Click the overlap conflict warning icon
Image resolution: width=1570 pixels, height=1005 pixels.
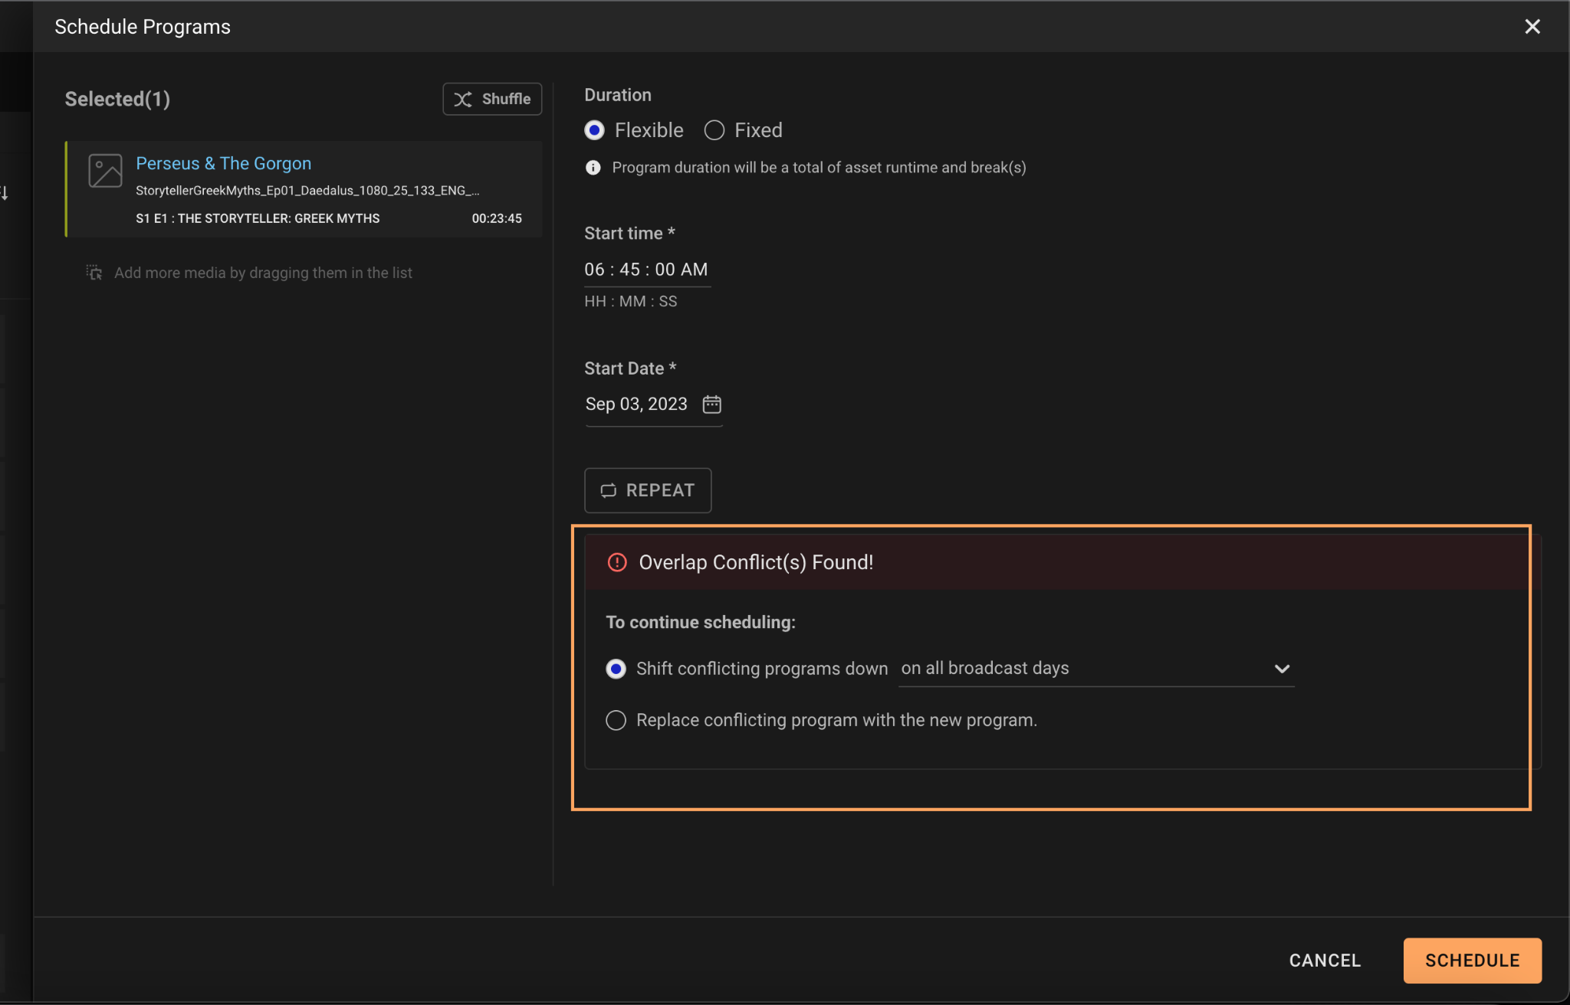click(x=617, y=563)
